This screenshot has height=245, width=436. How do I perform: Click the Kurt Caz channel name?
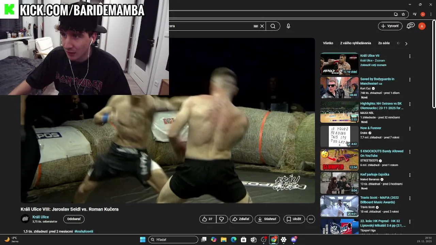point(366,88)
